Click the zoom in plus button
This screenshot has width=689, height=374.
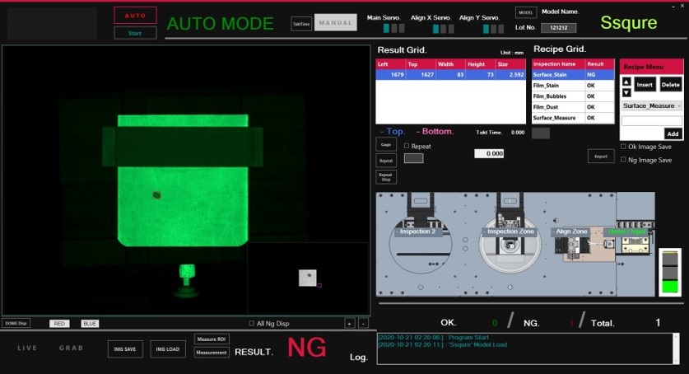pos(349,323)
